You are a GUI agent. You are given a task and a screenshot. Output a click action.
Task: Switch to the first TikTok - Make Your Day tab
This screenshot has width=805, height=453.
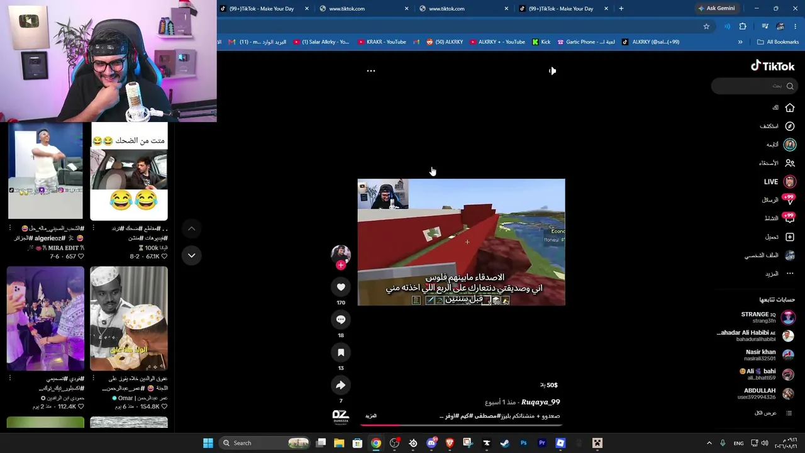click(x=265, y=9)
